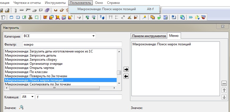Select the bent polybeam tool icon
The image size is (230, 112).
pos(28,10)
